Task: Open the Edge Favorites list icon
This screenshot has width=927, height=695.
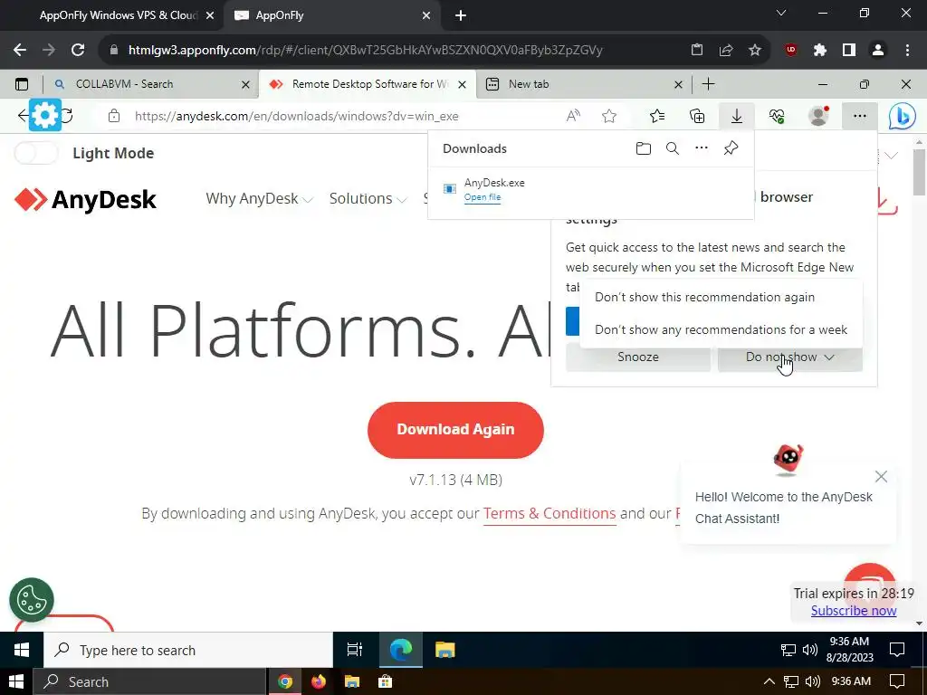Action: (657, 117)
